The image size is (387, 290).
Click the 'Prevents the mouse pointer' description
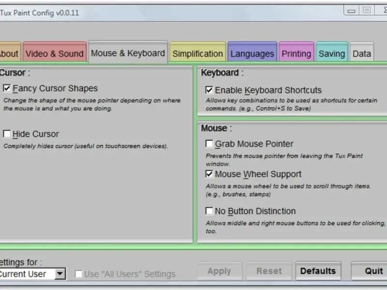(284, 160)
